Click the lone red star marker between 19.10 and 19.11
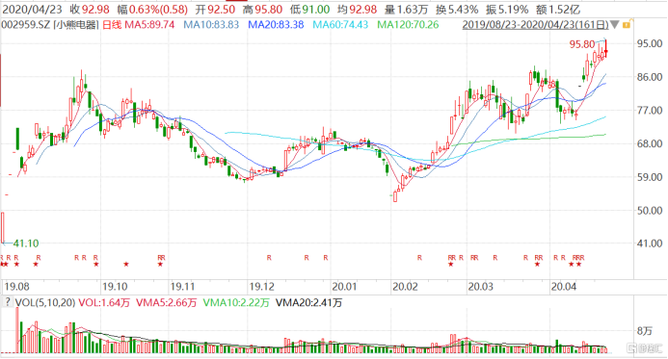 point(126,265)
